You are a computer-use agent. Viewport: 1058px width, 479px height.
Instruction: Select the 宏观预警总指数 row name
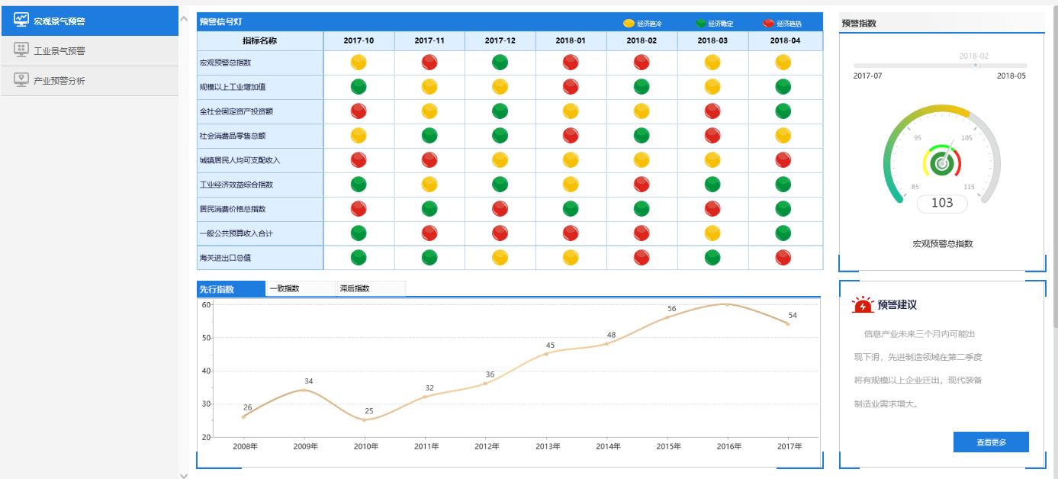pos(225,63)
